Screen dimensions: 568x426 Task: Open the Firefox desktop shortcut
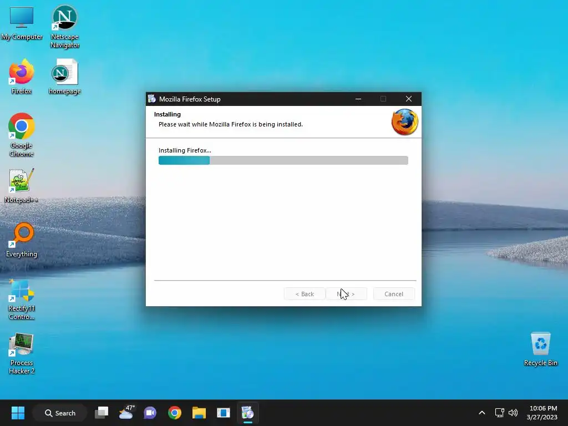pyautogui.click(x=22, y=77)
